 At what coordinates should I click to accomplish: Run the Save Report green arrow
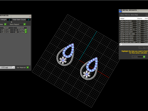point(25,24)
